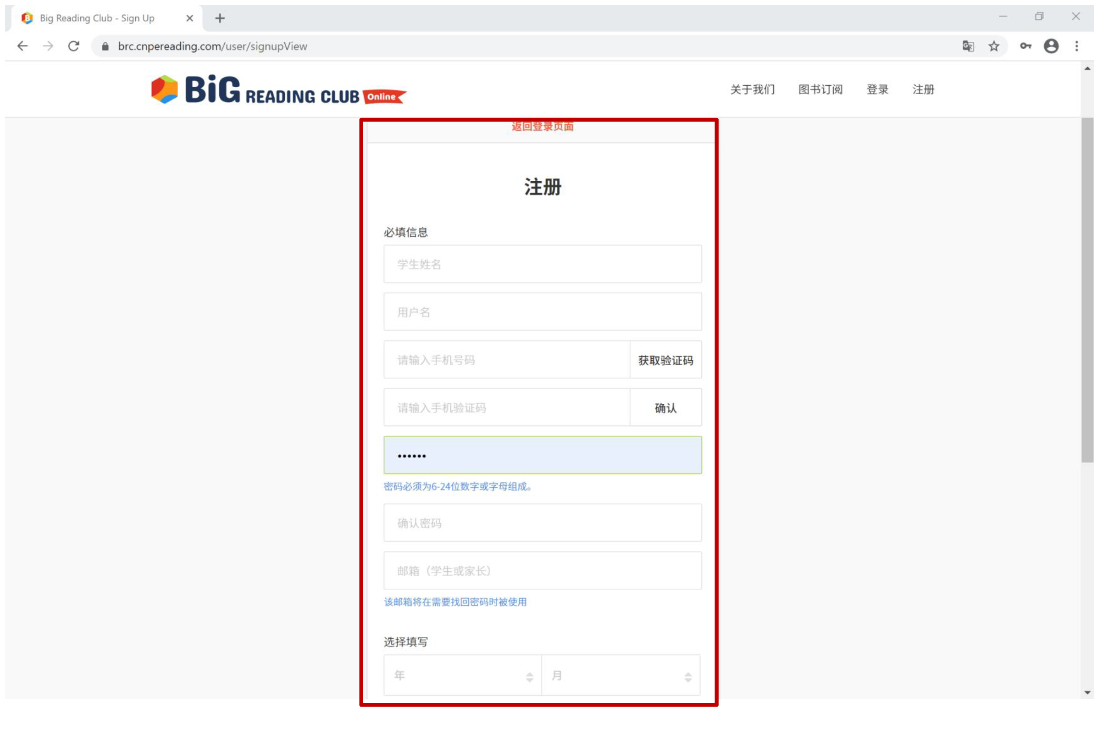Screen dimensions: 1097x736
Task: Click the page vertical scrollbar thumb
Action: (1087, 291)
